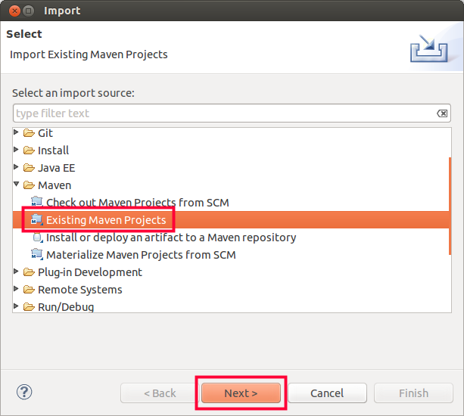
Task: Click the import source list scrollbar
Action: tap(450, 206)
